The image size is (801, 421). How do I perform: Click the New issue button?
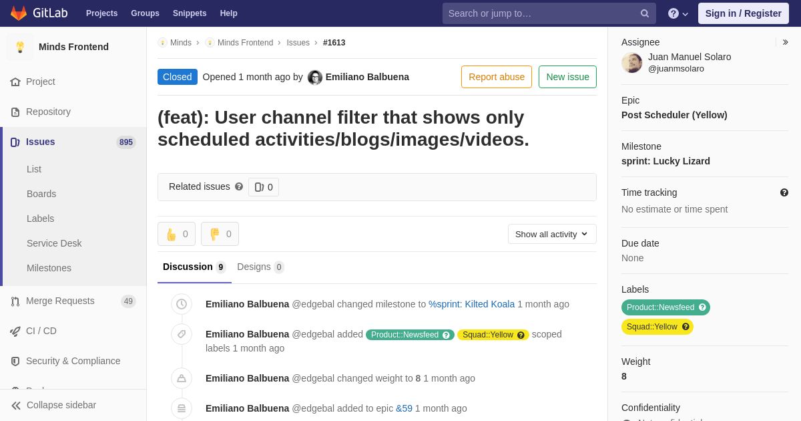pos(567,77)
